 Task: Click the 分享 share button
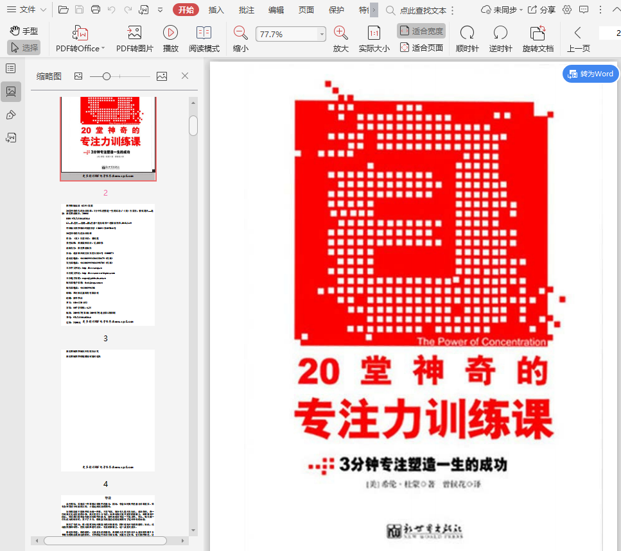542,10
